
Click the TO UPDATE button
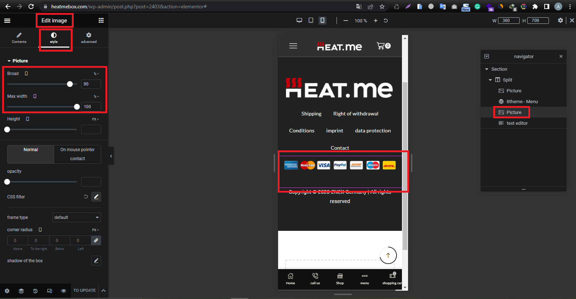pos(85,290)
